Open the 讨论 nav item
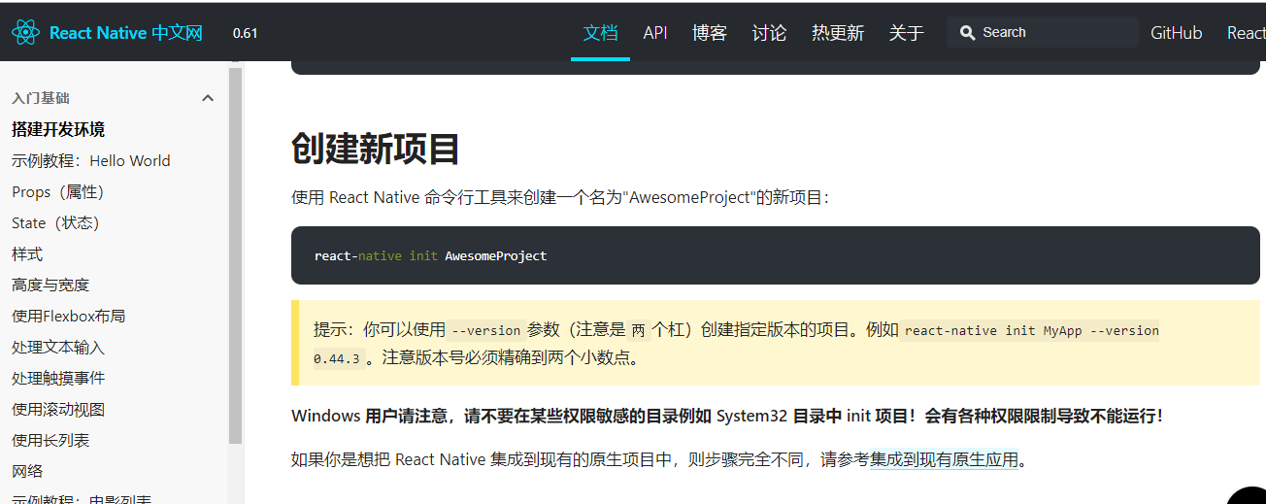Image resolution: width=1266 pixels, height=504 pixels. coord(769,33)
